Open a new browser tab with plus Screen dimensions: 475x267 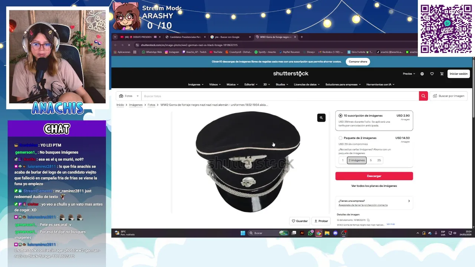coord(302,37)
